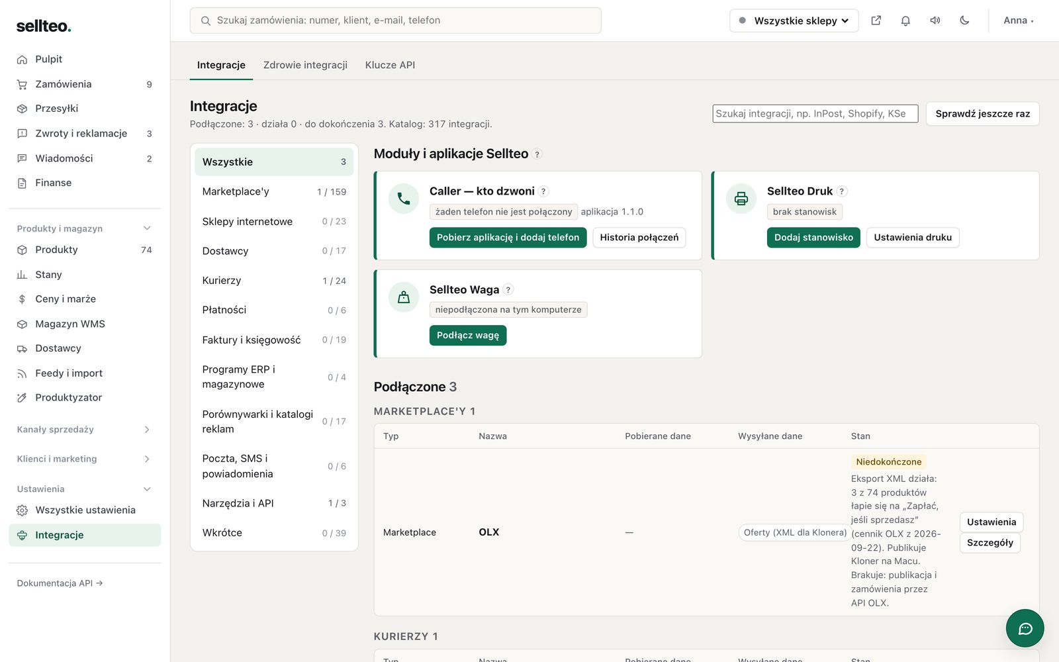Click Historia połączeń button
The height and width of the screenshot is (662, 1059).
pos(639,238)
